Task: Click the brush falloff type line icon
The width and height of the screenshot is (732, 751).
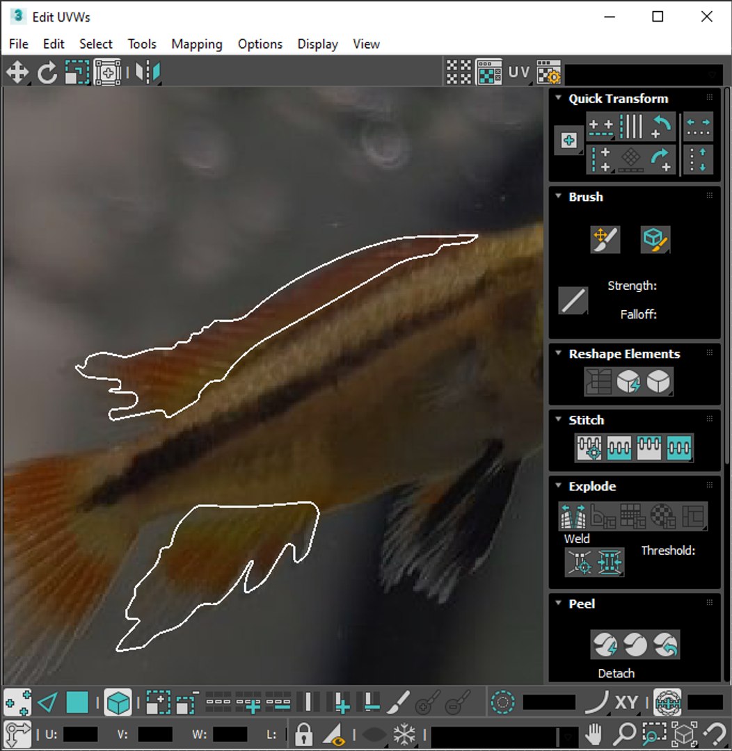Action: [573, 301]
